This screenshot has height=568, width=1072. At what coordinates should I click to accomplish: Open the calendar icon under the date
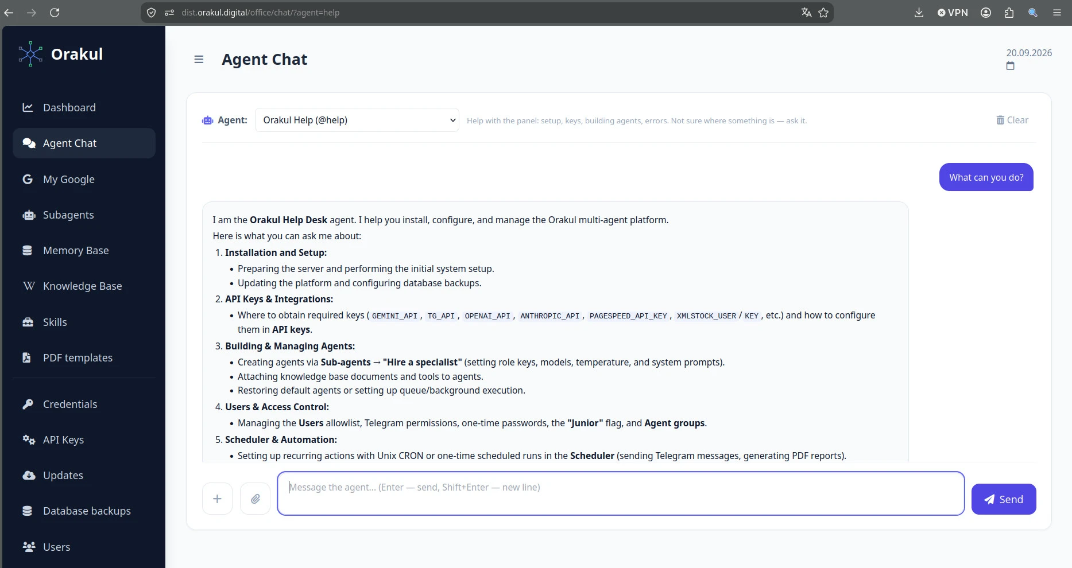point(1011,66)
